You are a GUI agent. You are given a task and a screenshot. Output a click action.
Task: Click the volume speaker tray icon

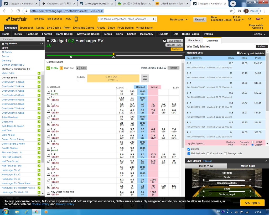coord(237,212)
